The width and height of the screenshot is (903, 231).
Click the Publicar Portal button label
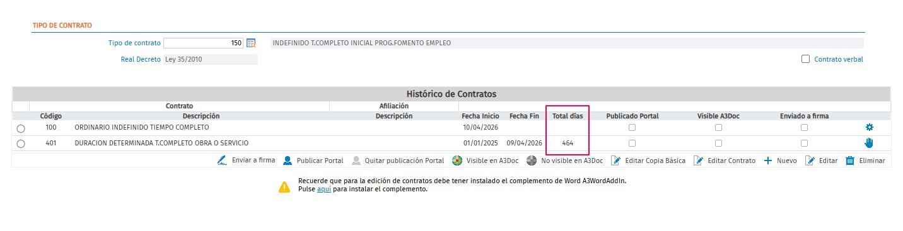[x=320, y=161]
